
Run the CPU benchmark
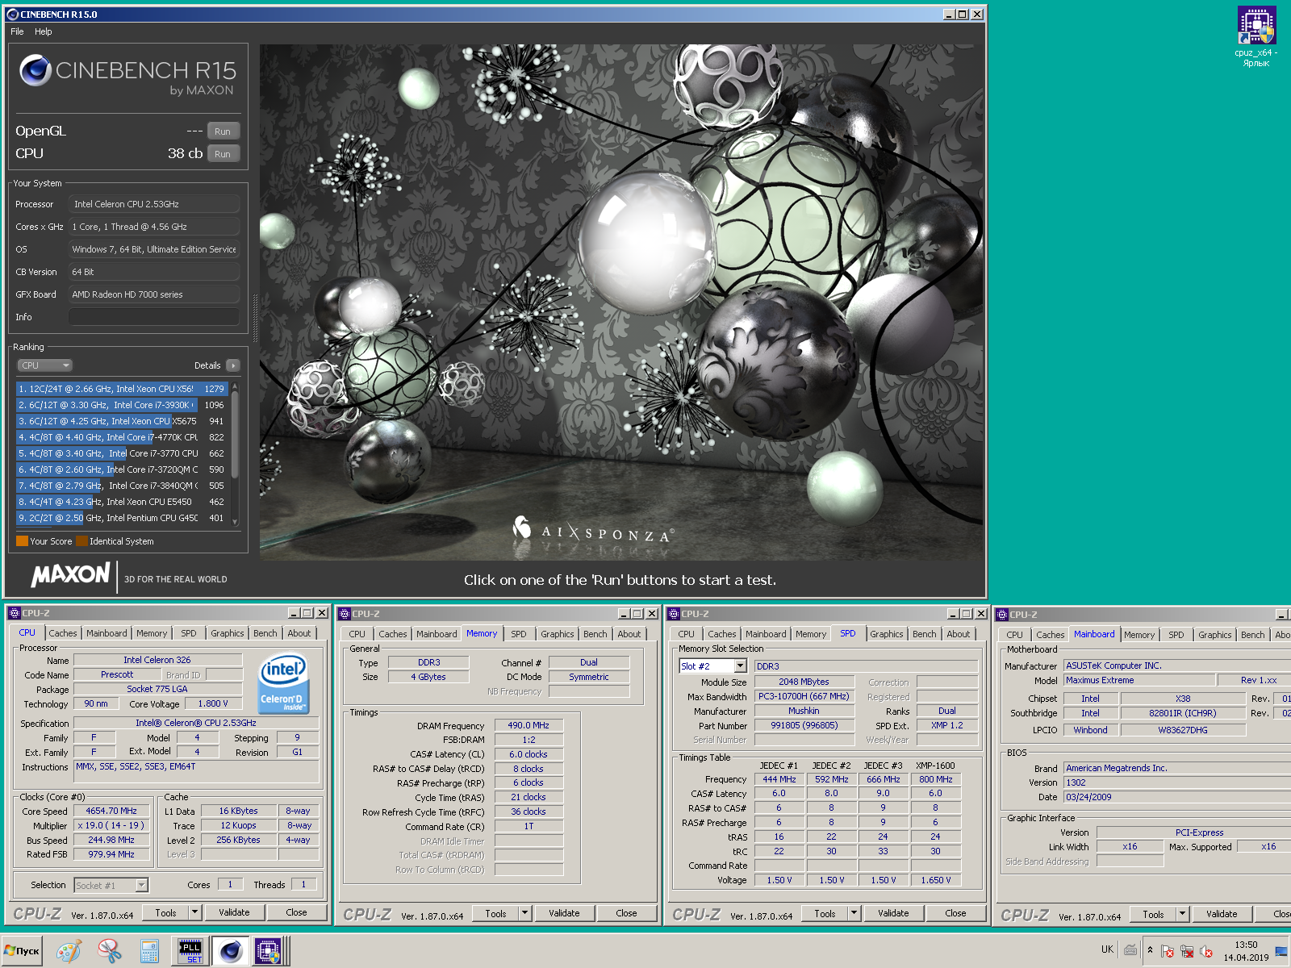223,154
